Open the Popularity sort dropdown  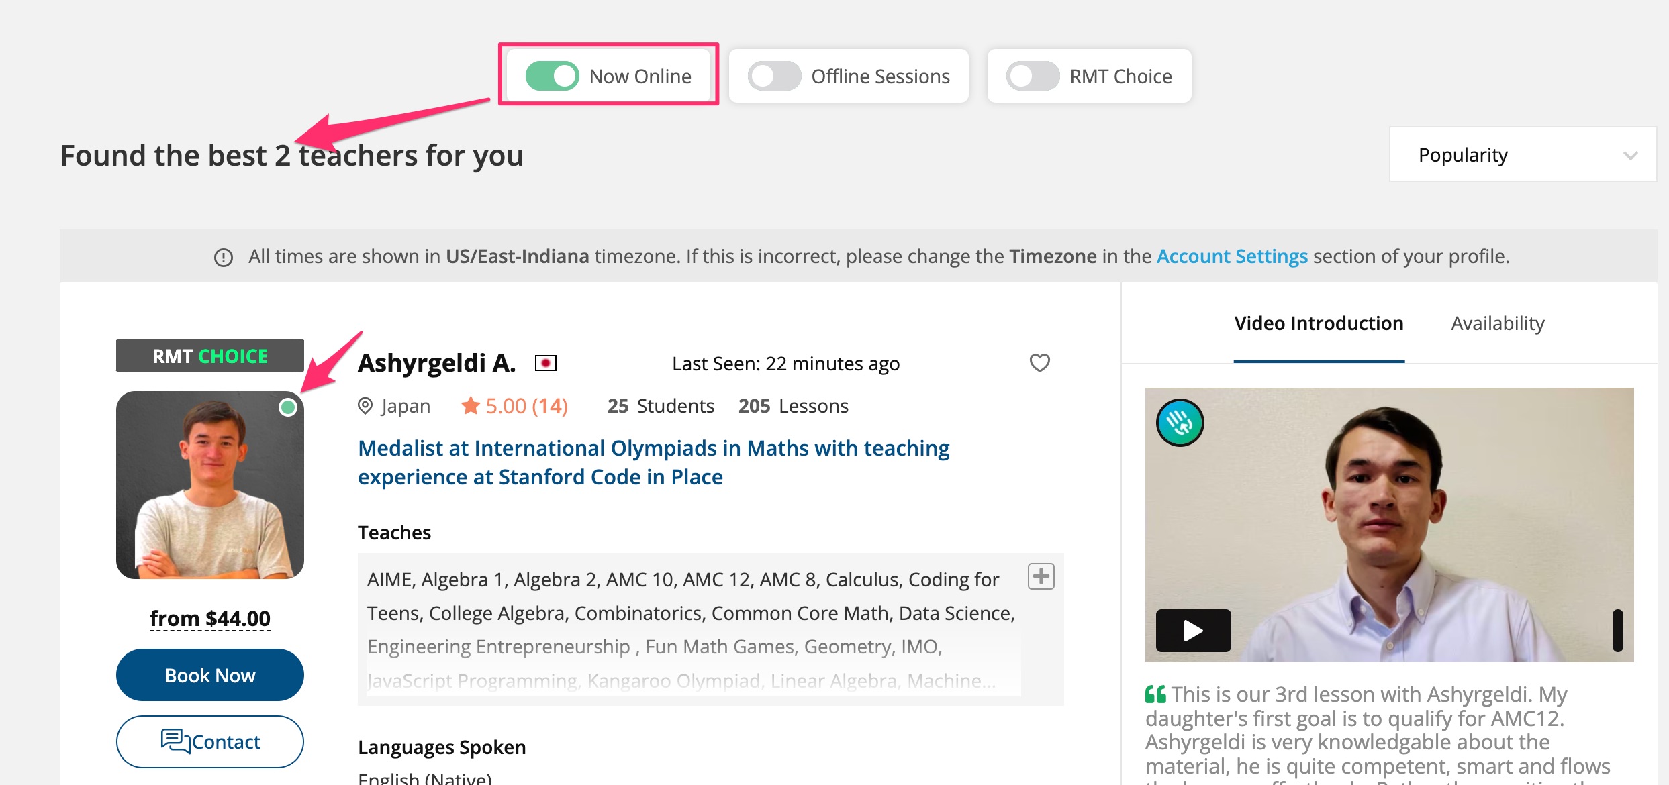tap(1523, 155)
